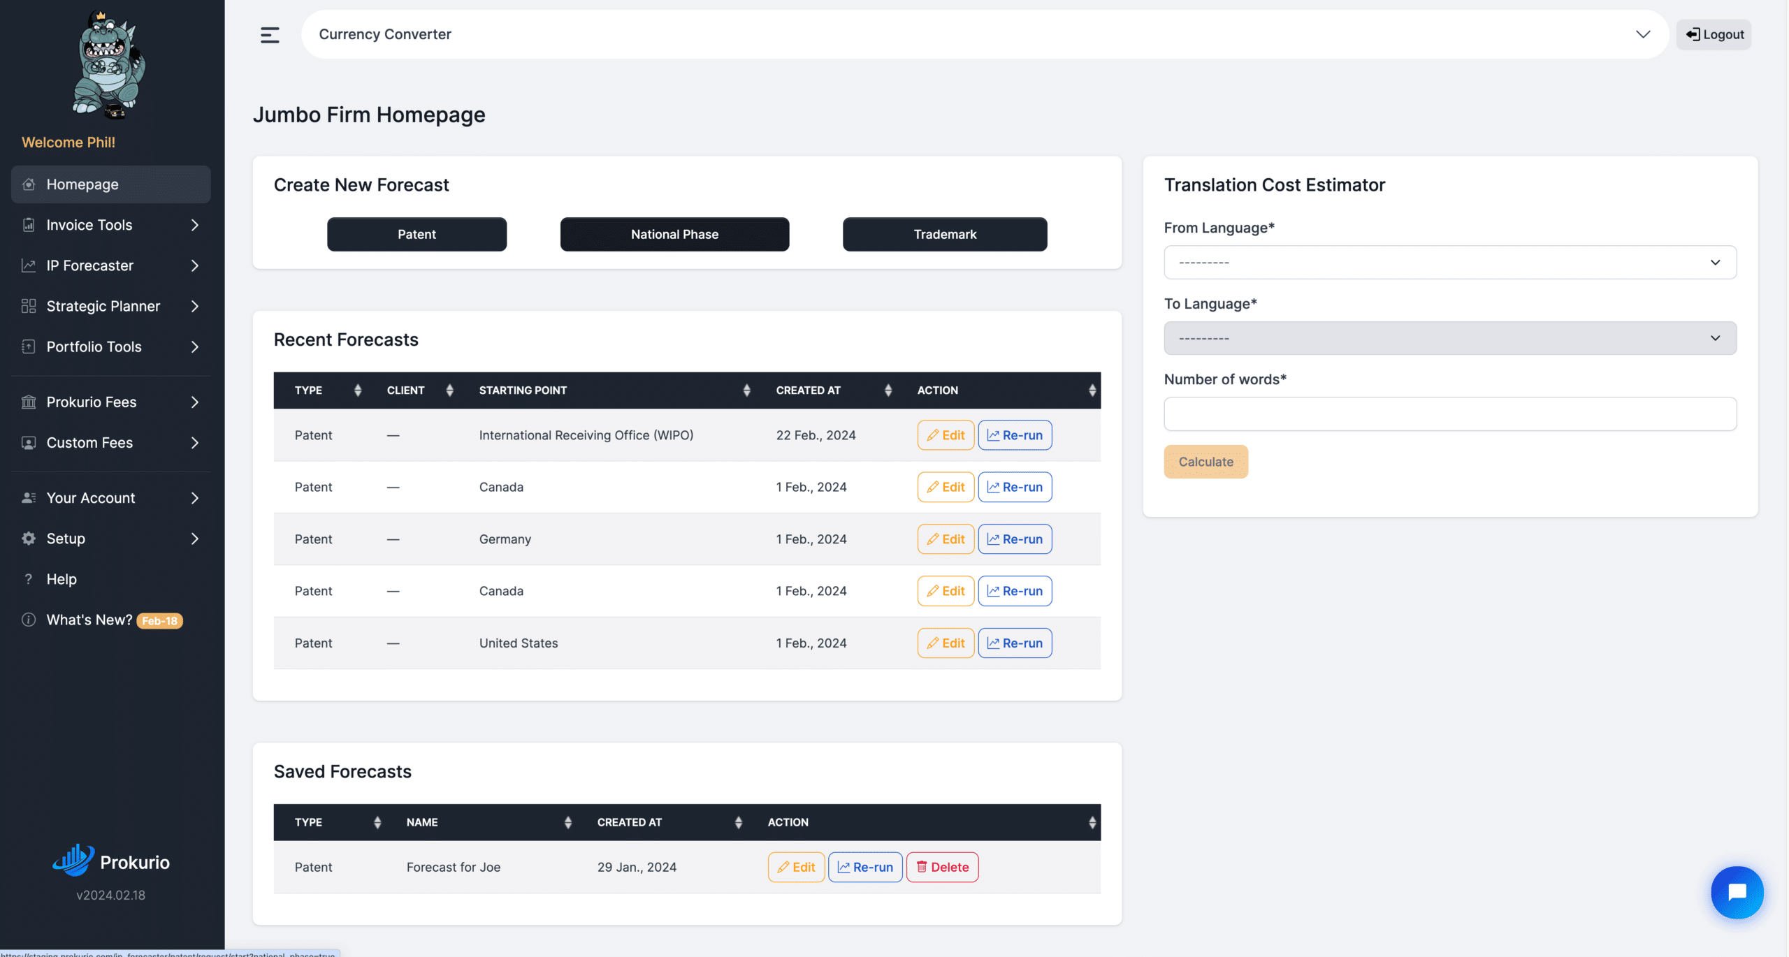This screenshot has height=957, width=1789.
Task: Click the Prokurio logo at sidebar bottom
Action: point(111,861)
